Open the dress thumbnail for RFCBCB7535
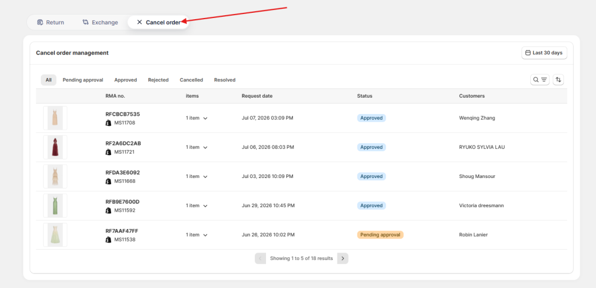 coord(55,118)
